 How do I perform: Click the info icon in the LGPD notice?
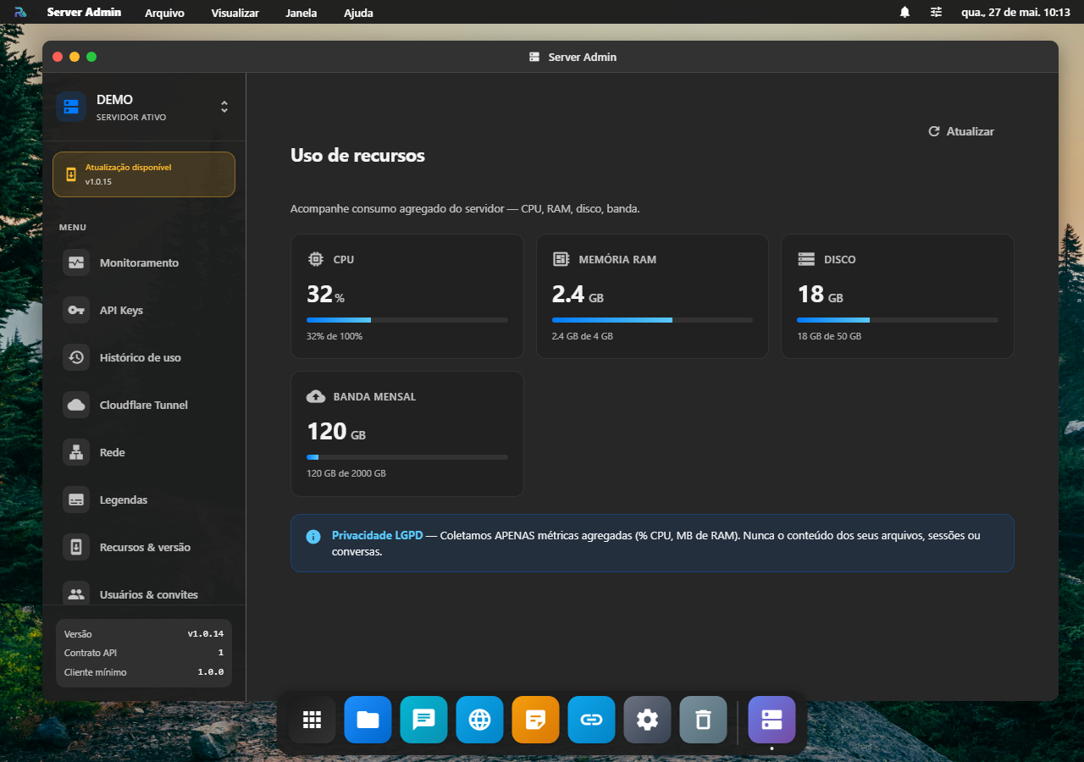313,536
